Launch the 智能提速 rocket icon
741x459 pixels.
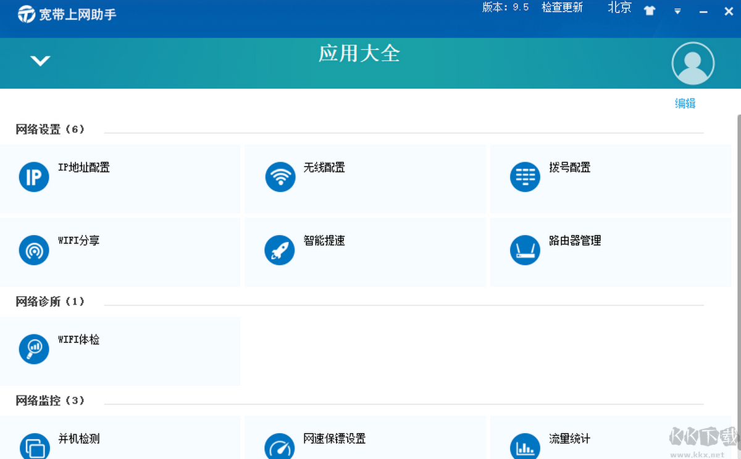280,250
